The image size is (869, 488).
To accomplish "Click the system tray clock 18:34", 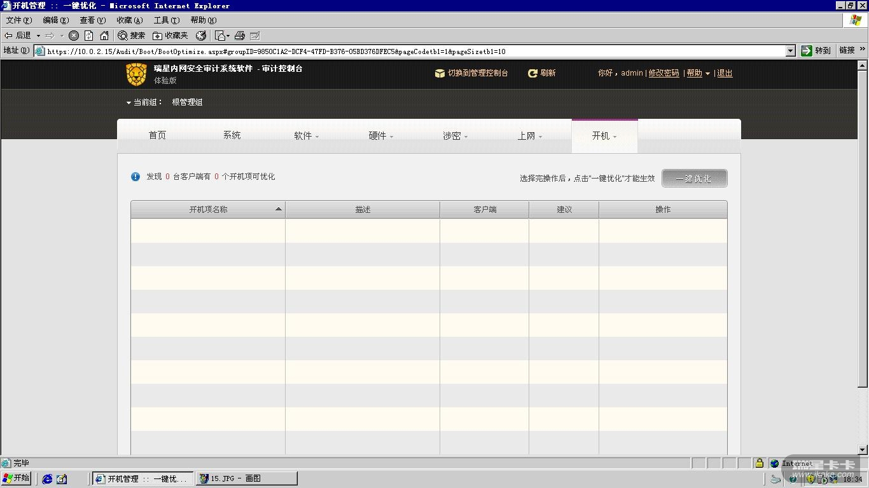I will coord(852,479).
